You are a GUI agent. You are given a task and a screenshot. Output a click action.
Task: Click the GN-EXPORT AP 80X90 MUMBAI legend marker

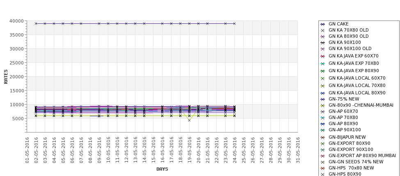coord(323,156)
